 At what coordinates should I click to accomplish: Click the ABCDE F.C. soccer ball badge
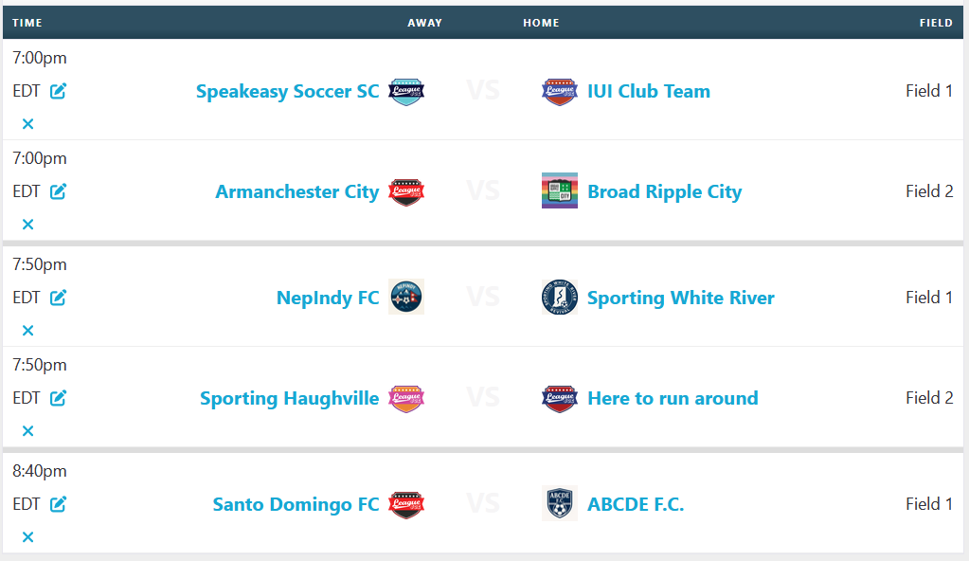click(x=559, y=503)
